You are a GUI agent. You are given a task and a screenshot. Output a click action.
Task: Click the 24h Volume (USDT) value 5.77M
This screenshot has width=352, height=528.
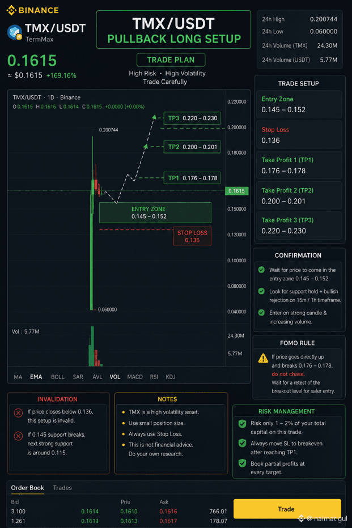point(328,59)
